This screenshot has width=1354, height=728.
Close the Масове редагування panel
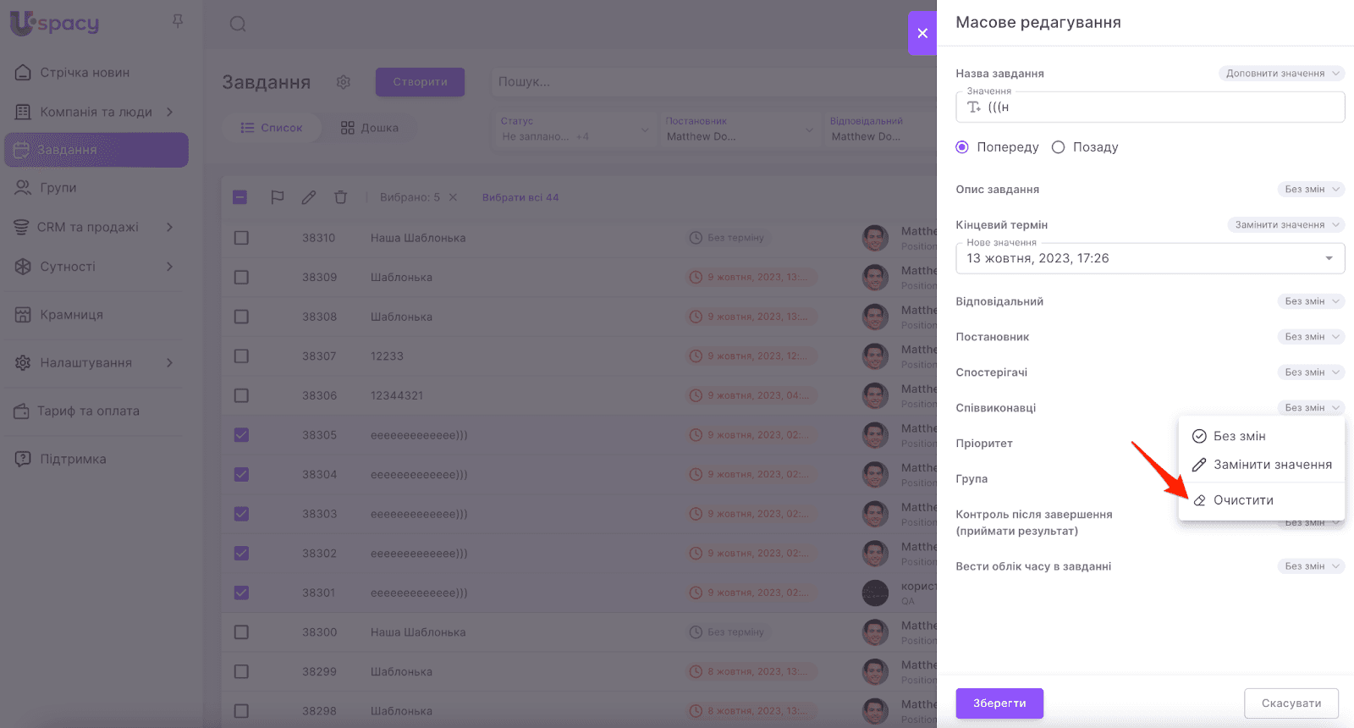pos(922,33)
